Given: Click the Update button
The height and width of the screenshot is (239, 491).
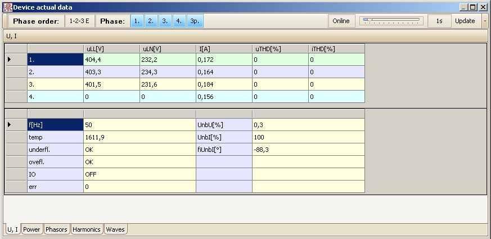Looking at the screenshot, I should (465, 21).
